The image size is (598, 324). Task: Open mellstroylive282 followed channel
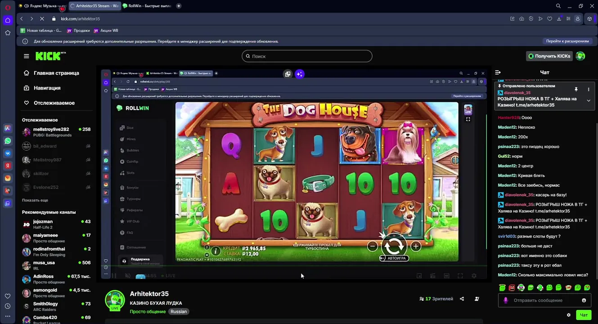point(57,132)
